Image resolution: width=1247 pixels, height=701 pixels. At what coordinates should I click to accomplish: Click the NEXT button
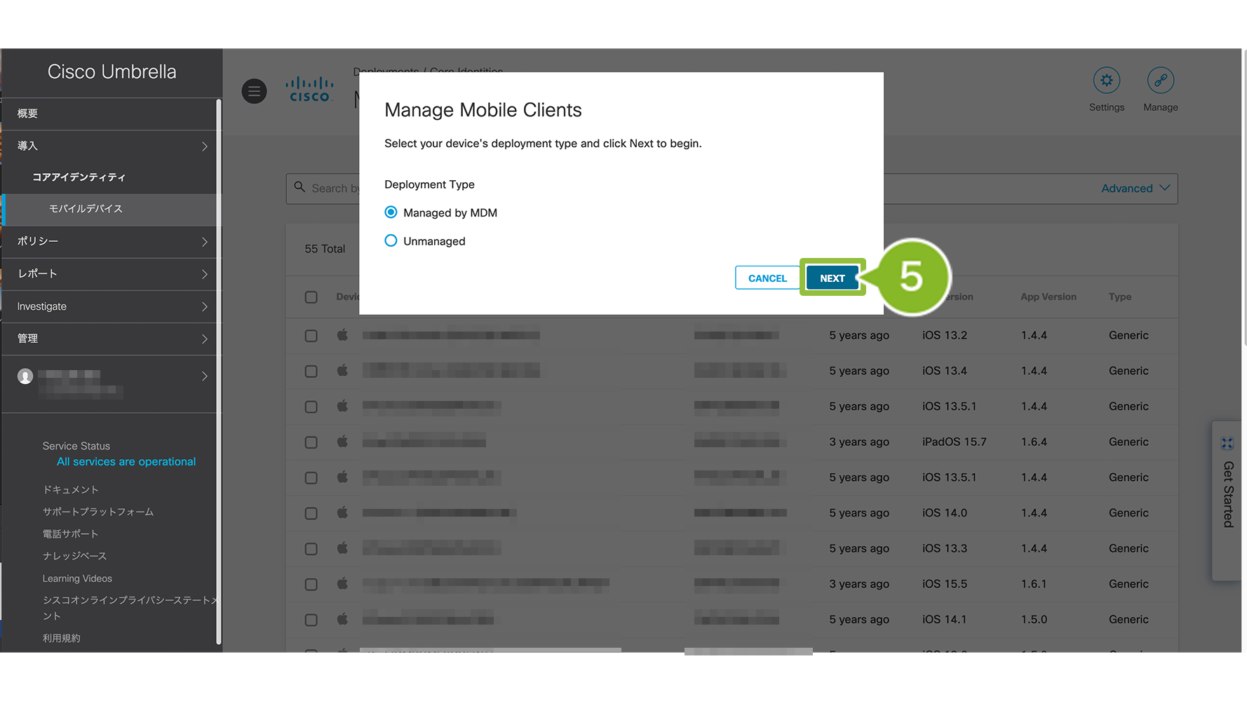(x=832, y=278)
